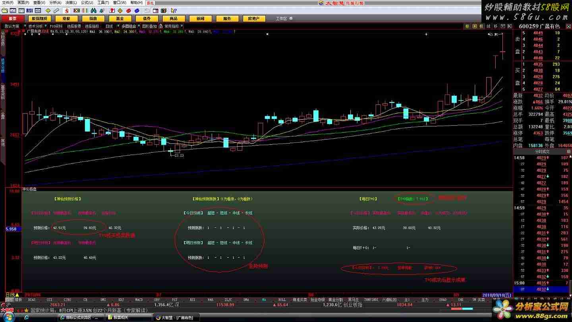Click the open folder toolbar icon
Screen dimensions: 572x322
[5, 11]
